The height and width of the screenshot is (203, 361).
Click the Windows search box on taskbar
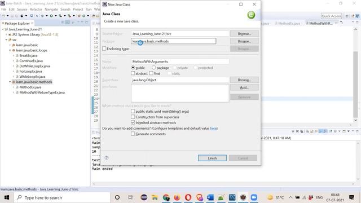62,197
